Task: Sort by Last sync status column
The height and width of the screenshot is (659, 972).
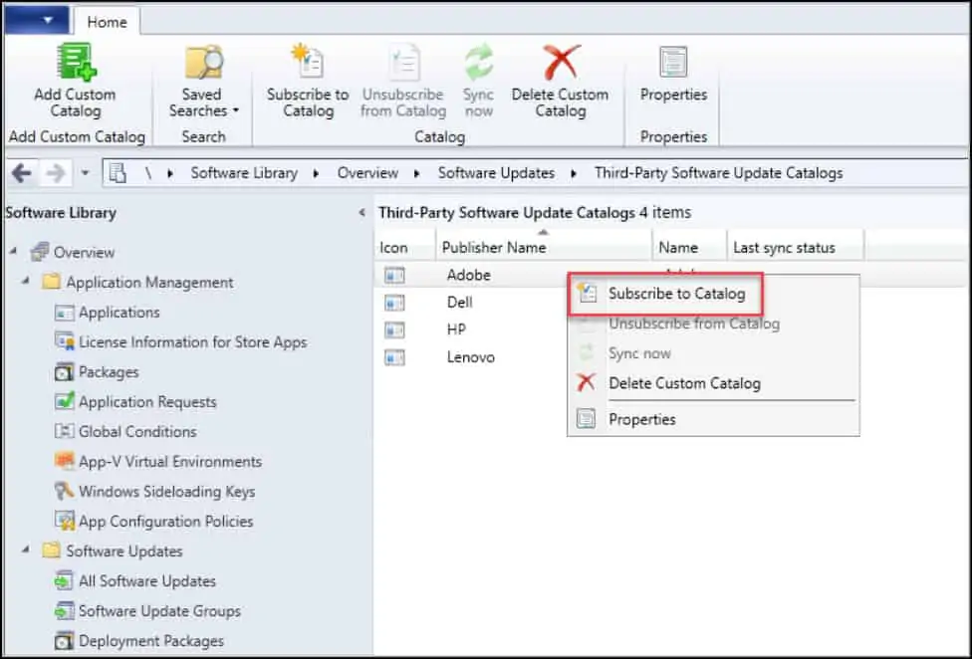Action: point(796,247)
